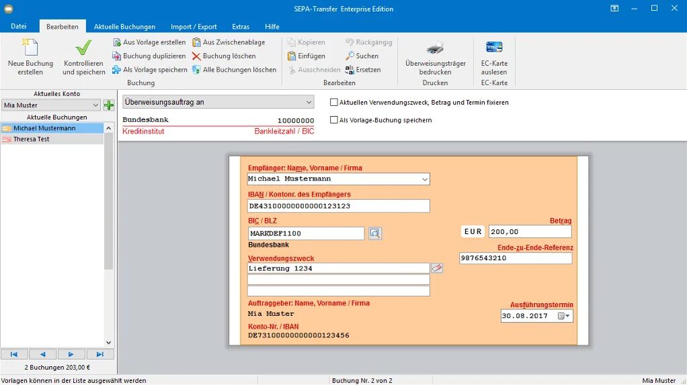Click Auftraggeber name Mia Muster on form
This screenshot has height=385, width=687.
coord(271,314)
